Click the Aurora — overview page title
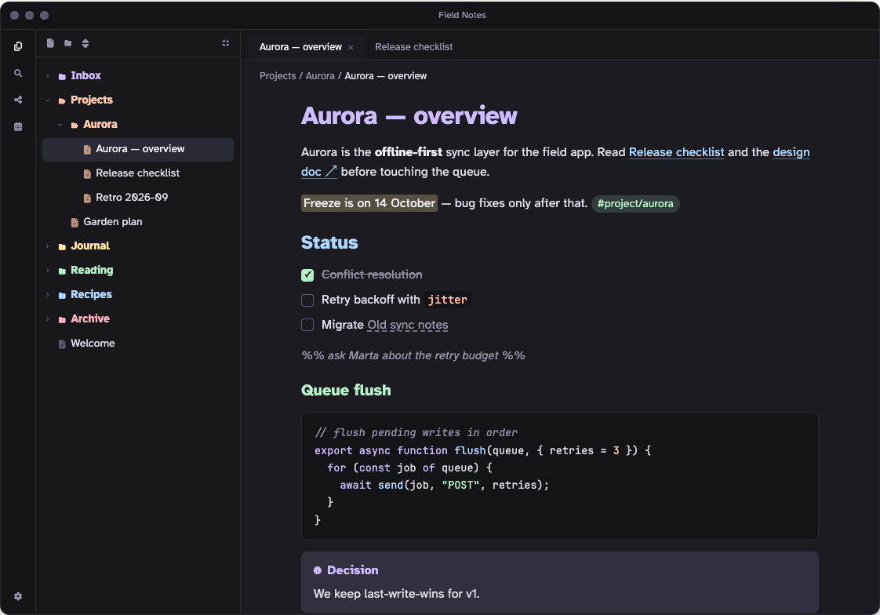The width and height of the screenshot is (880, 615). 409,115
